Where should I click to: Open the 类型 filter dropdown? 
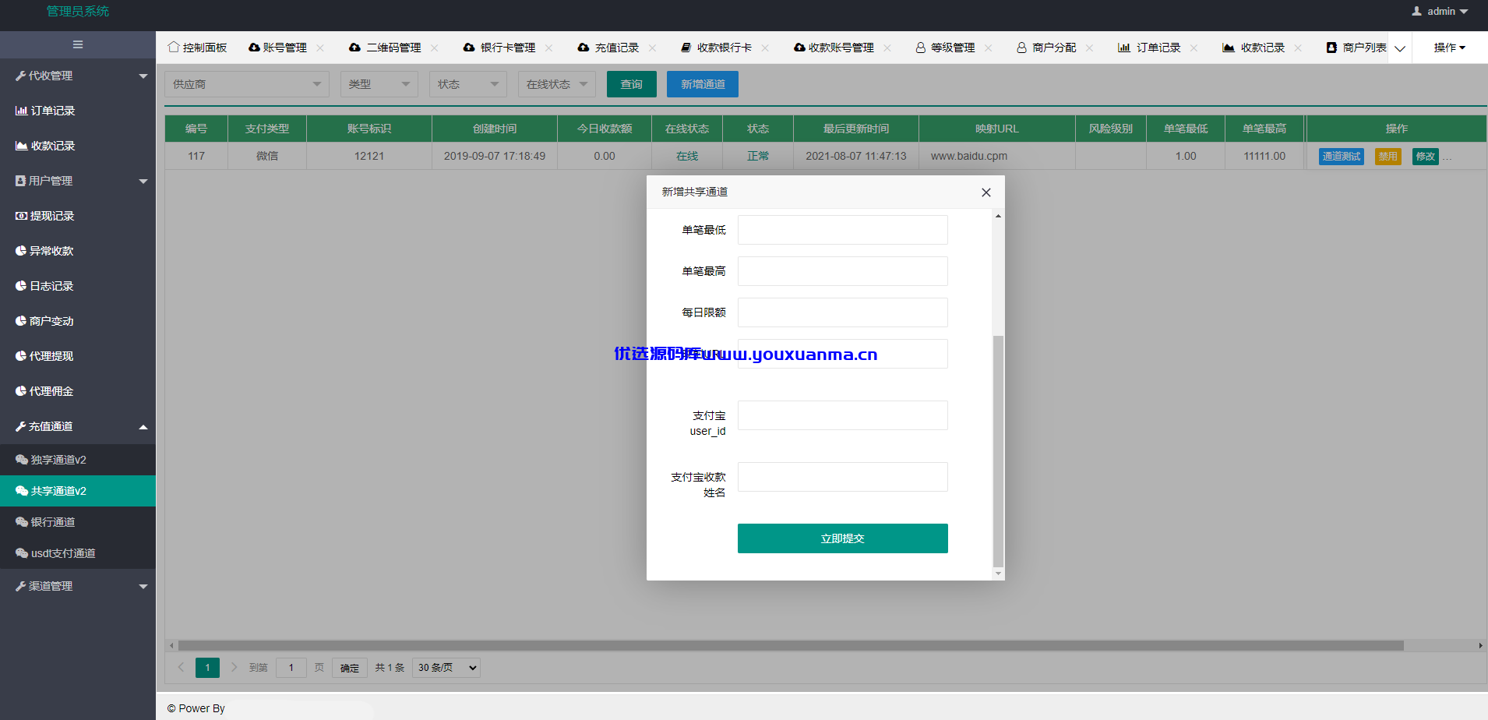point(379,84)
